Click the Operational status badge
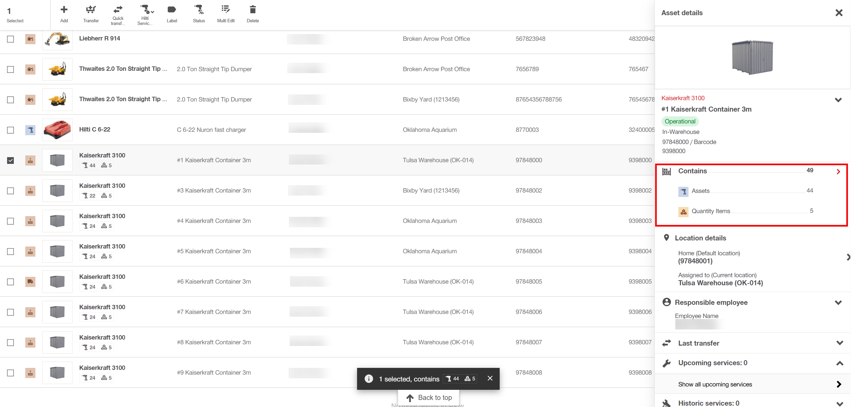851x407 pixels. tap(680, 121)
